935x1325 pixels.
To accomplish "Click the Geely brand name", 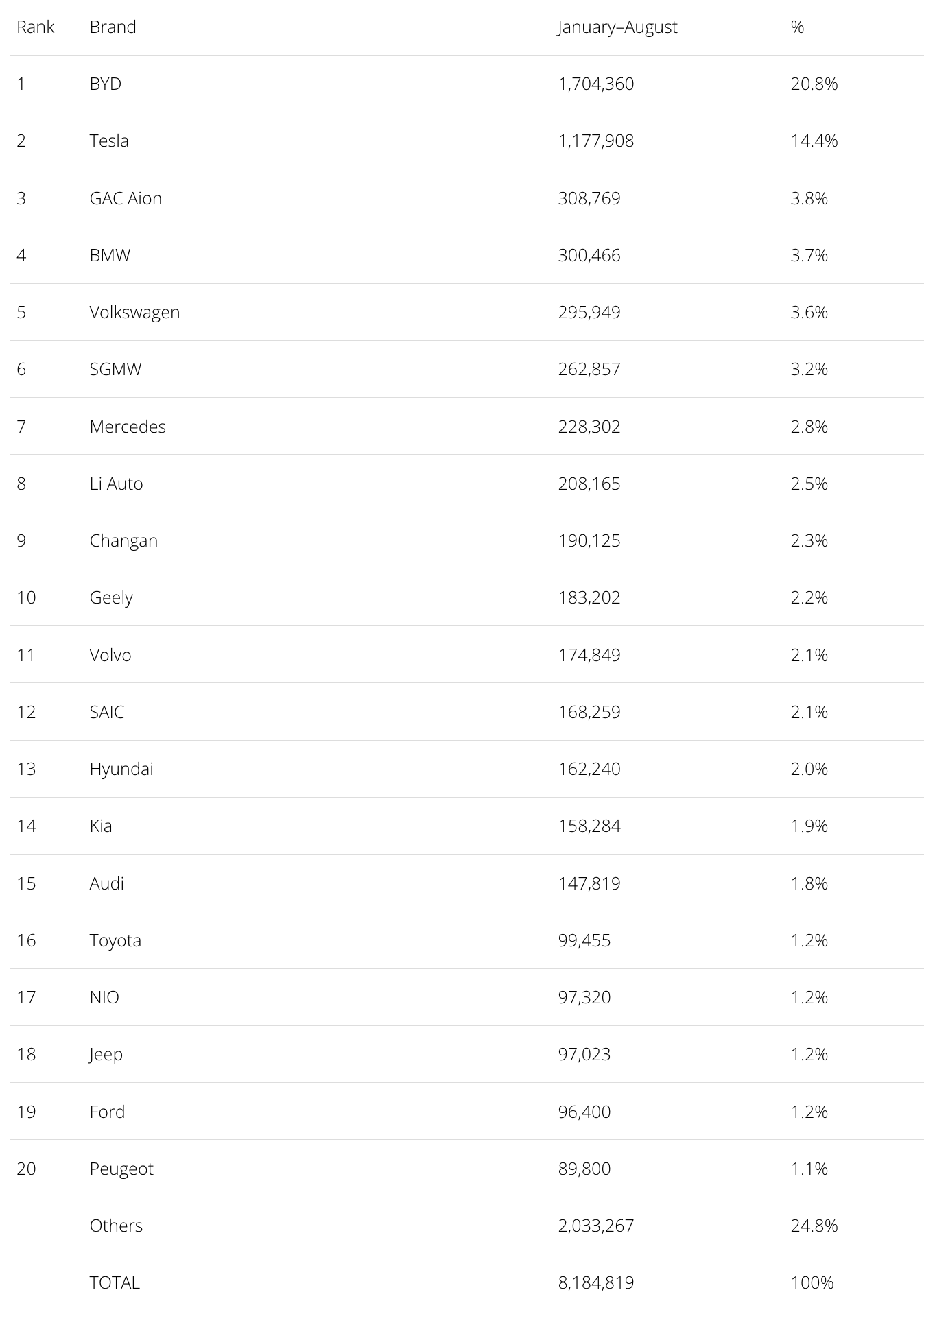I will (x=112, y=597).
